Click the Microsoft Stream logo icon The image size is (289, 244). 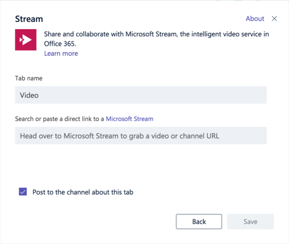(26, 40)
